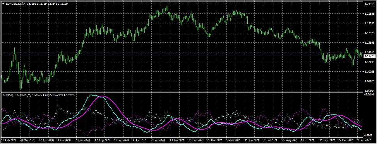The image size is (377, 144).
Task: Click the 1.21935 price scale label
Action: [x=369, y=14]
